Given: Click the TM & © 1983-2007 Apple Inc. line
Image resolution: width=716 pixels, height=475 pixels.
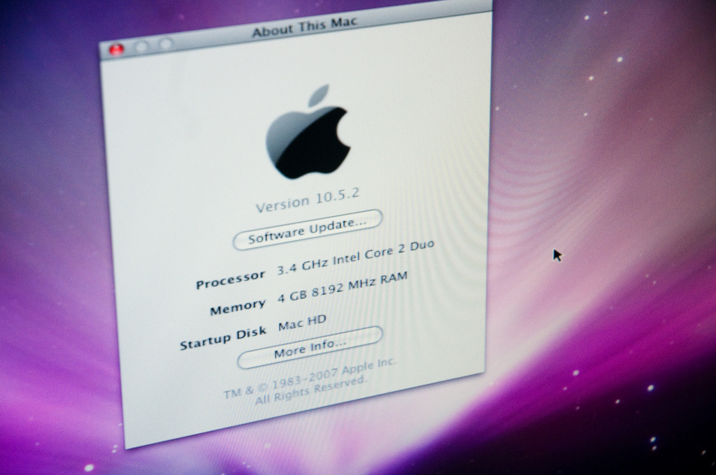Looking at the screenshot, I should 310,378.
